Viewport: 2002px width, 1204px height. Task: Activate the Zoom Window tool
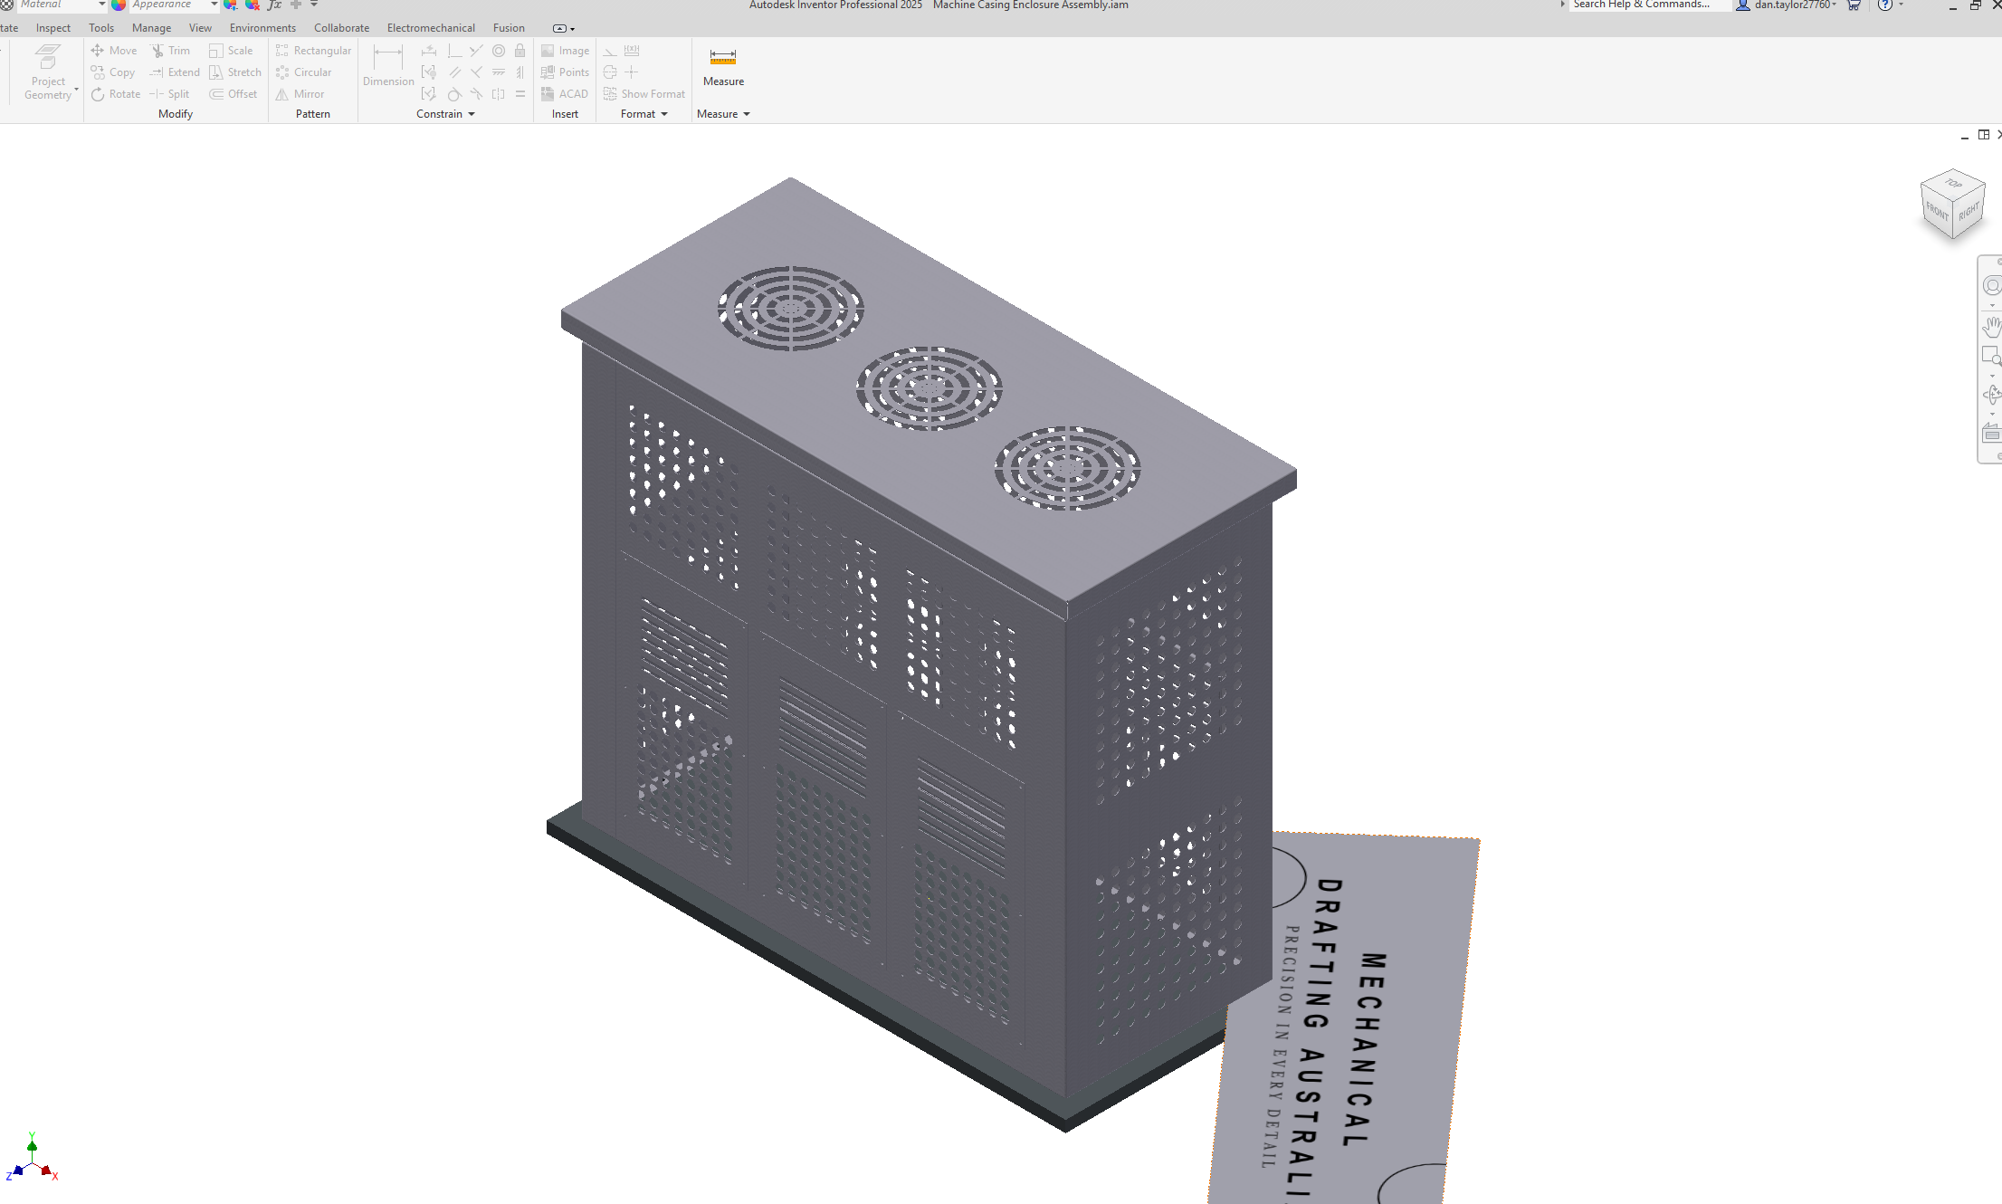click(1991, 356)
